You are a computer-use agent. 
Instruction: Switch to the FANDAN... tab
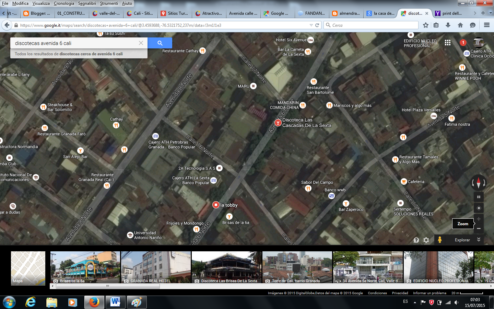click(x=311, y=13)
